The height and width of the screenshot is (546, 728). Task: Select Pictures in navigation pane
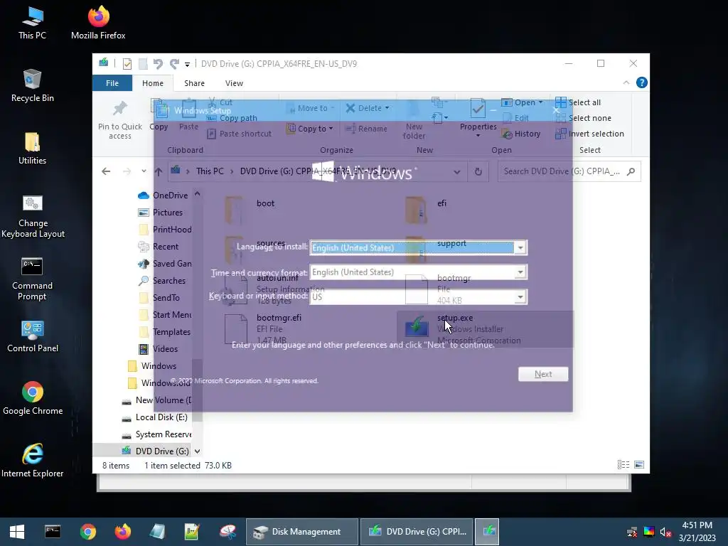161,213
